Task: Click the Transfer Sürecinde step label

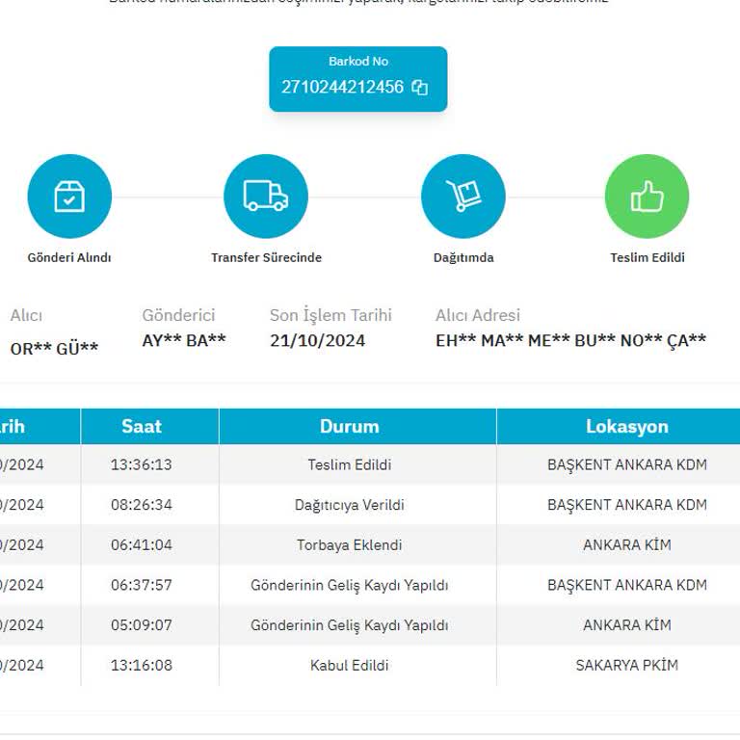Action: tap(266, 257)
